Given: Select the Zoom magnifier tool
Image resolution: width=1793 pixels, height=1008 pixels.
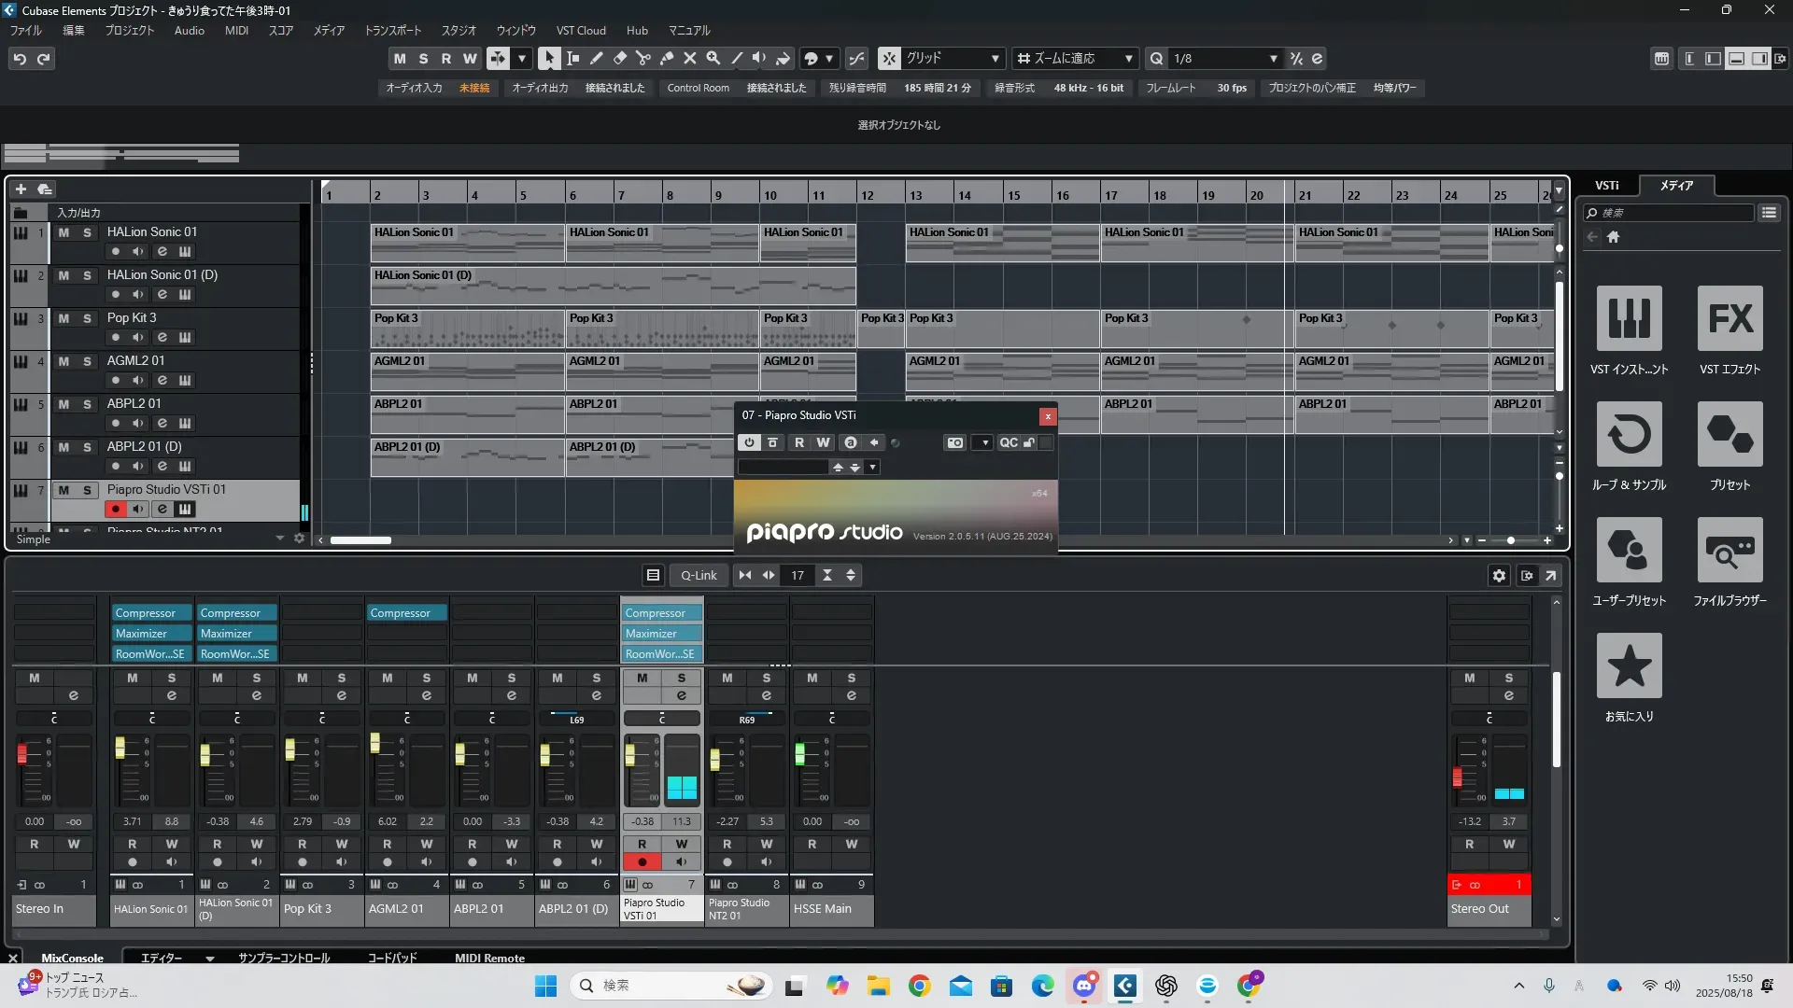Looking at the screenshot, I should (x=713, y=58).
